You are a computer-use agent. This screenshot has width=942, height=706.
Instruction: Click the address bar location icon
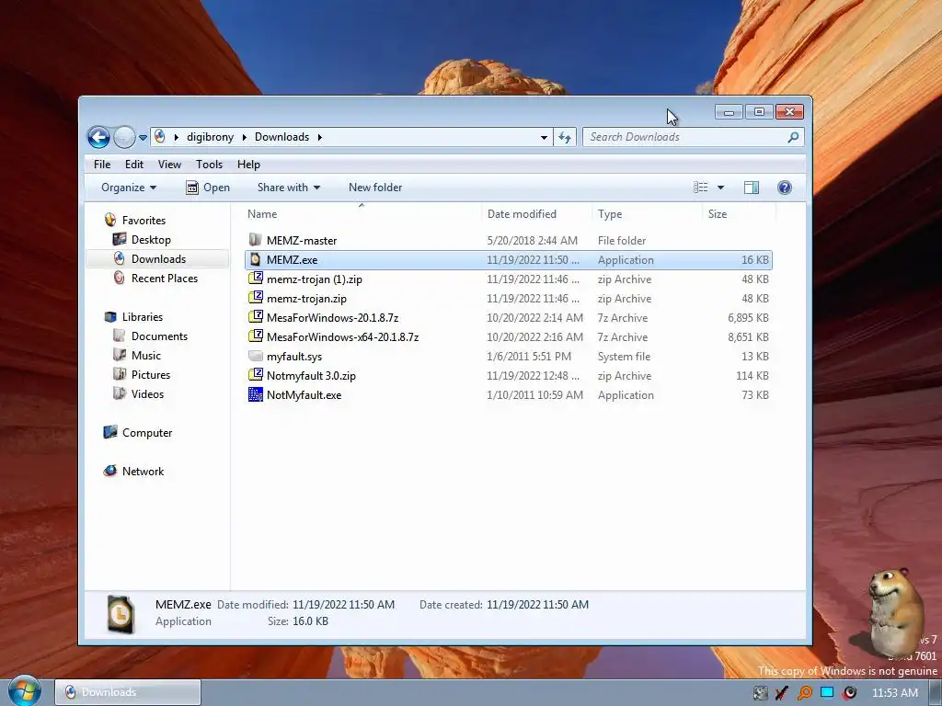coord(160,137)
